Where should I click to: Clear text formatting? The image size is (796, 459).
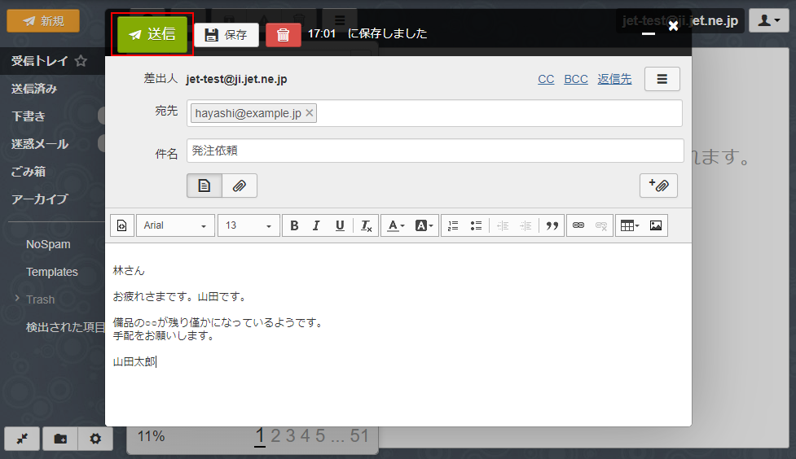(366, 225)
